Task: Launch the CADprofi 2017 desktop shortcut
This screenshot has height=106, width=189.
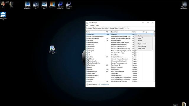Action: [x=36, y=5]
